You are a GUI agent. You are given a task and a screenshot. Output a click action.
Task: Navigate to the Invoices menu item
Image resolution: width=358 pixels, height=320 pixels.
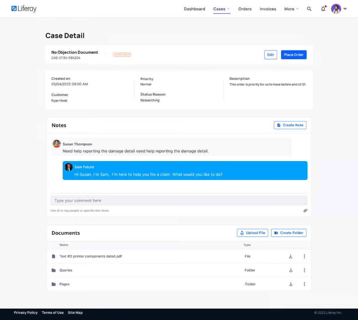point(268,9)
